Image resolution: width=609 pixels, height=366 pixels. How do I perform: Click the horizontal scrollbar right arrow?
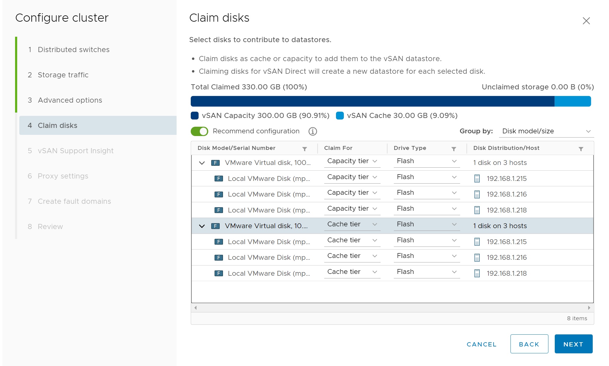click(x=589, y=308)
